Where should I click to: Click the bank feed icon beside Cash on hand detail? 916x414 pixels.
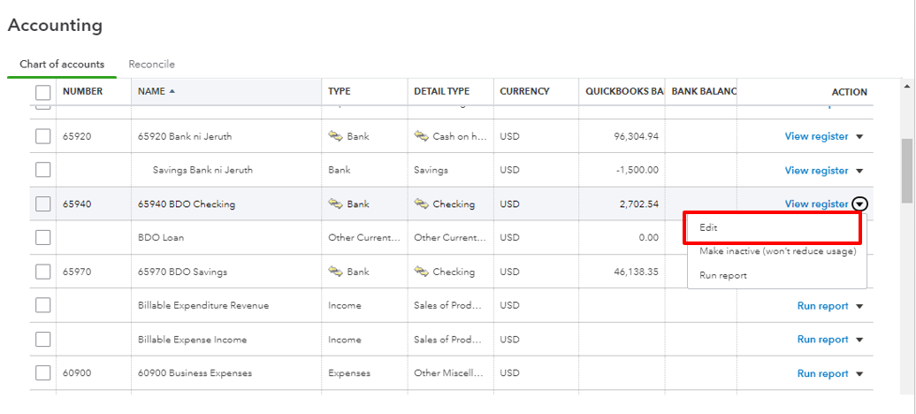[x=421, y=136]
